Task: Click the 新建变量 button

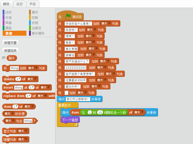Action: pyautogui.click(x=10, y=43)
